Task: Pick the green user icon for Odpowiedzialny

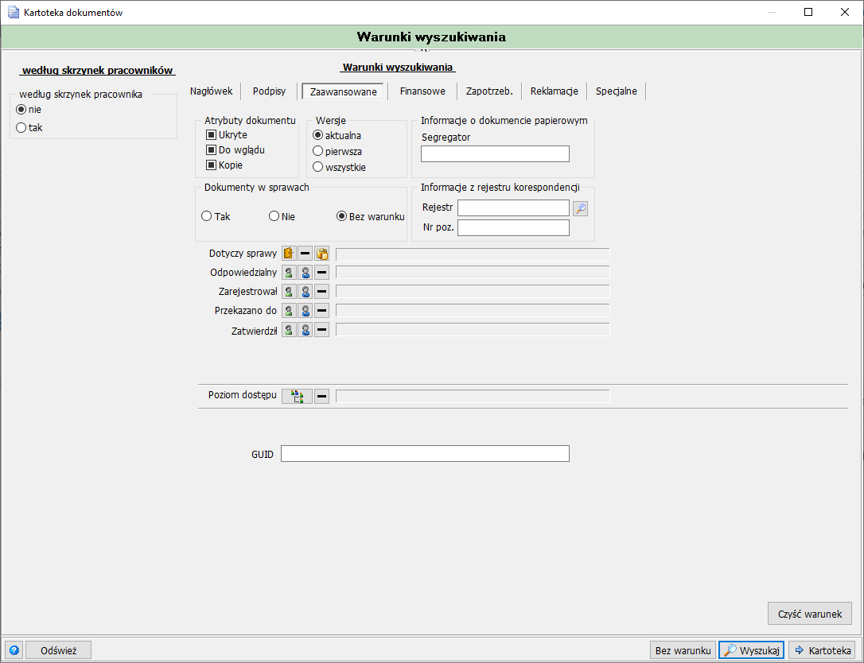Action: tap(289, 272)
